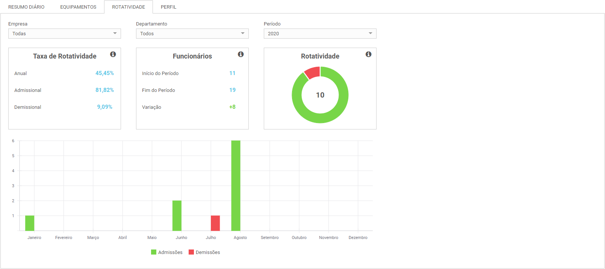Open the Período dropdown showing 2020

(320, 34)
